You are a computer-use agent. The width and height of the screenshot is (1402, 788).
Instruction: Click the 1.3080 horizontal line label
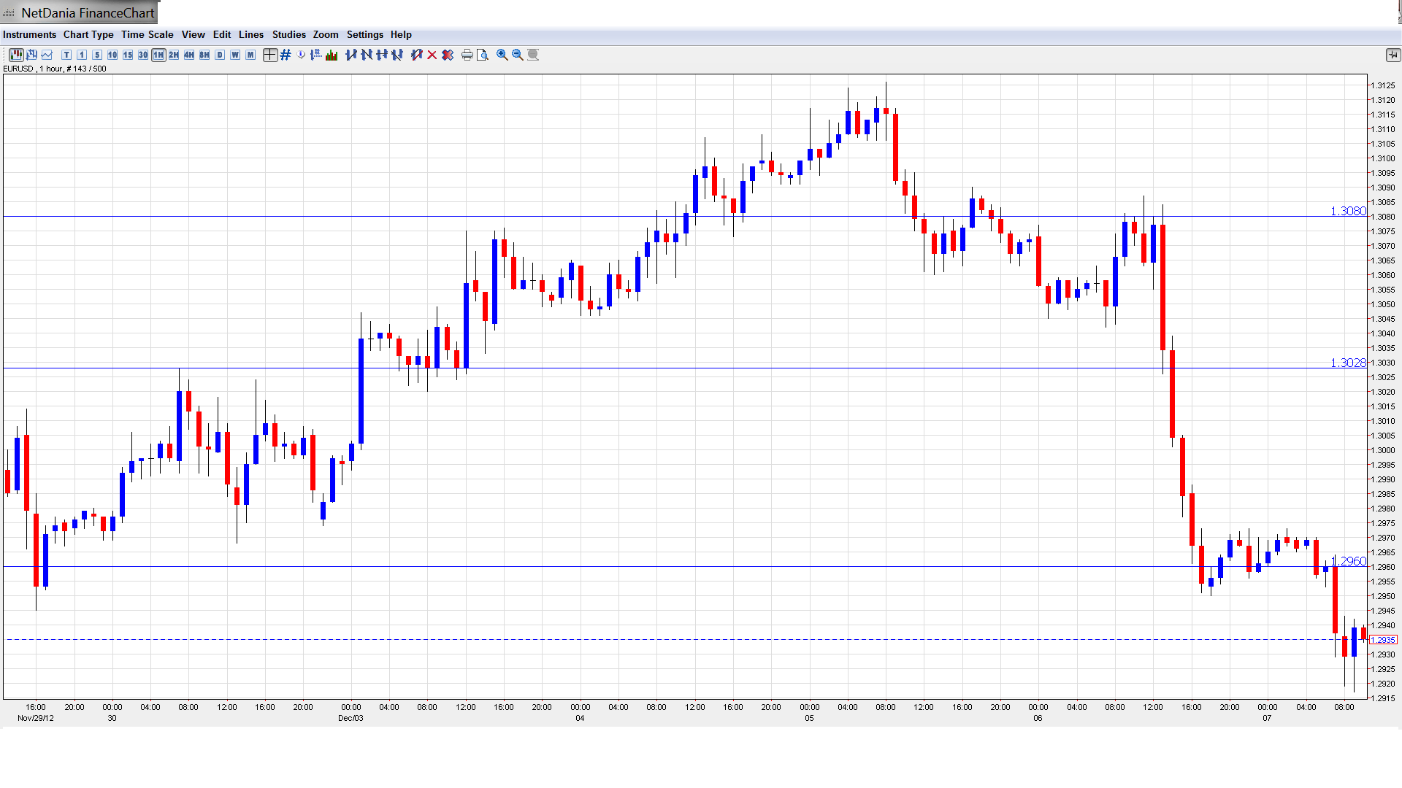coord(1347,211)
